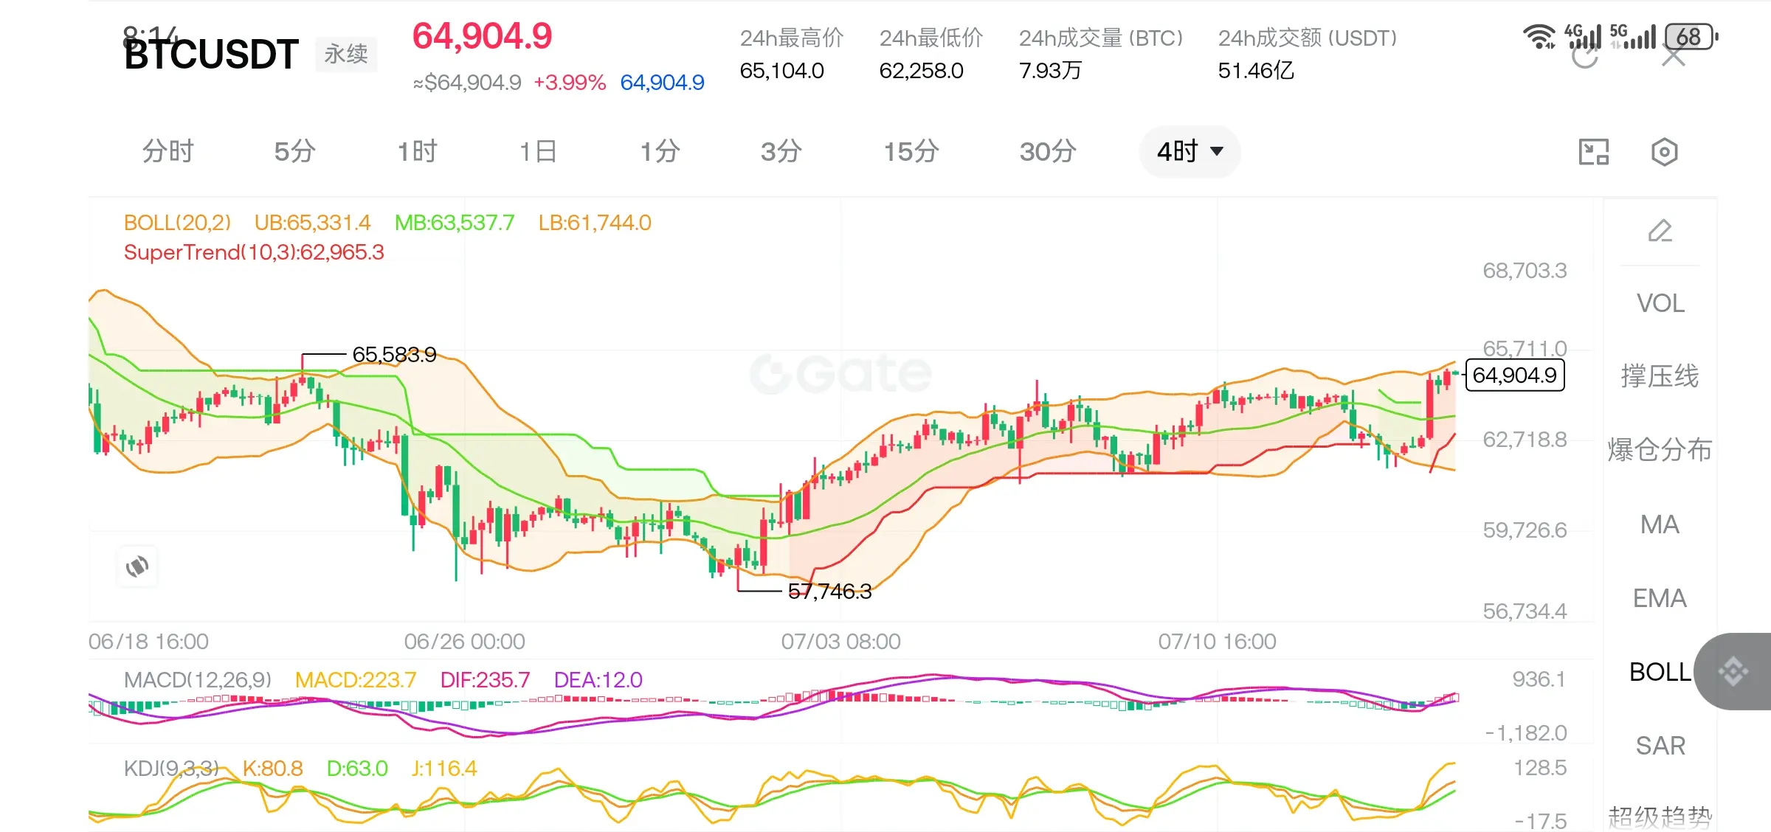Viewport: 1771px width, 832px height.
Task: Tap the floating gray assistant bubble
Action: pyautogui.click(x=1733, y=671)
